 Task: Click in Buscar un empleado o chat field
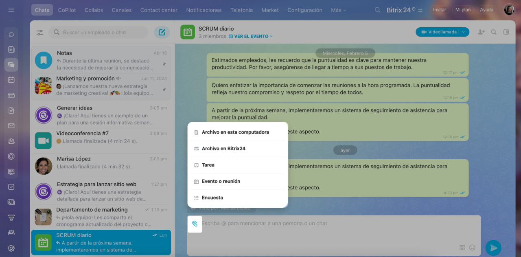(x=98, y=33)
